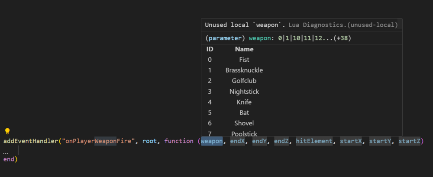Image resolution: width=433 pixels, height=177 pixels.
Task: Click the endX parameter
Action: pyautogui.click(x=237, y=141)
